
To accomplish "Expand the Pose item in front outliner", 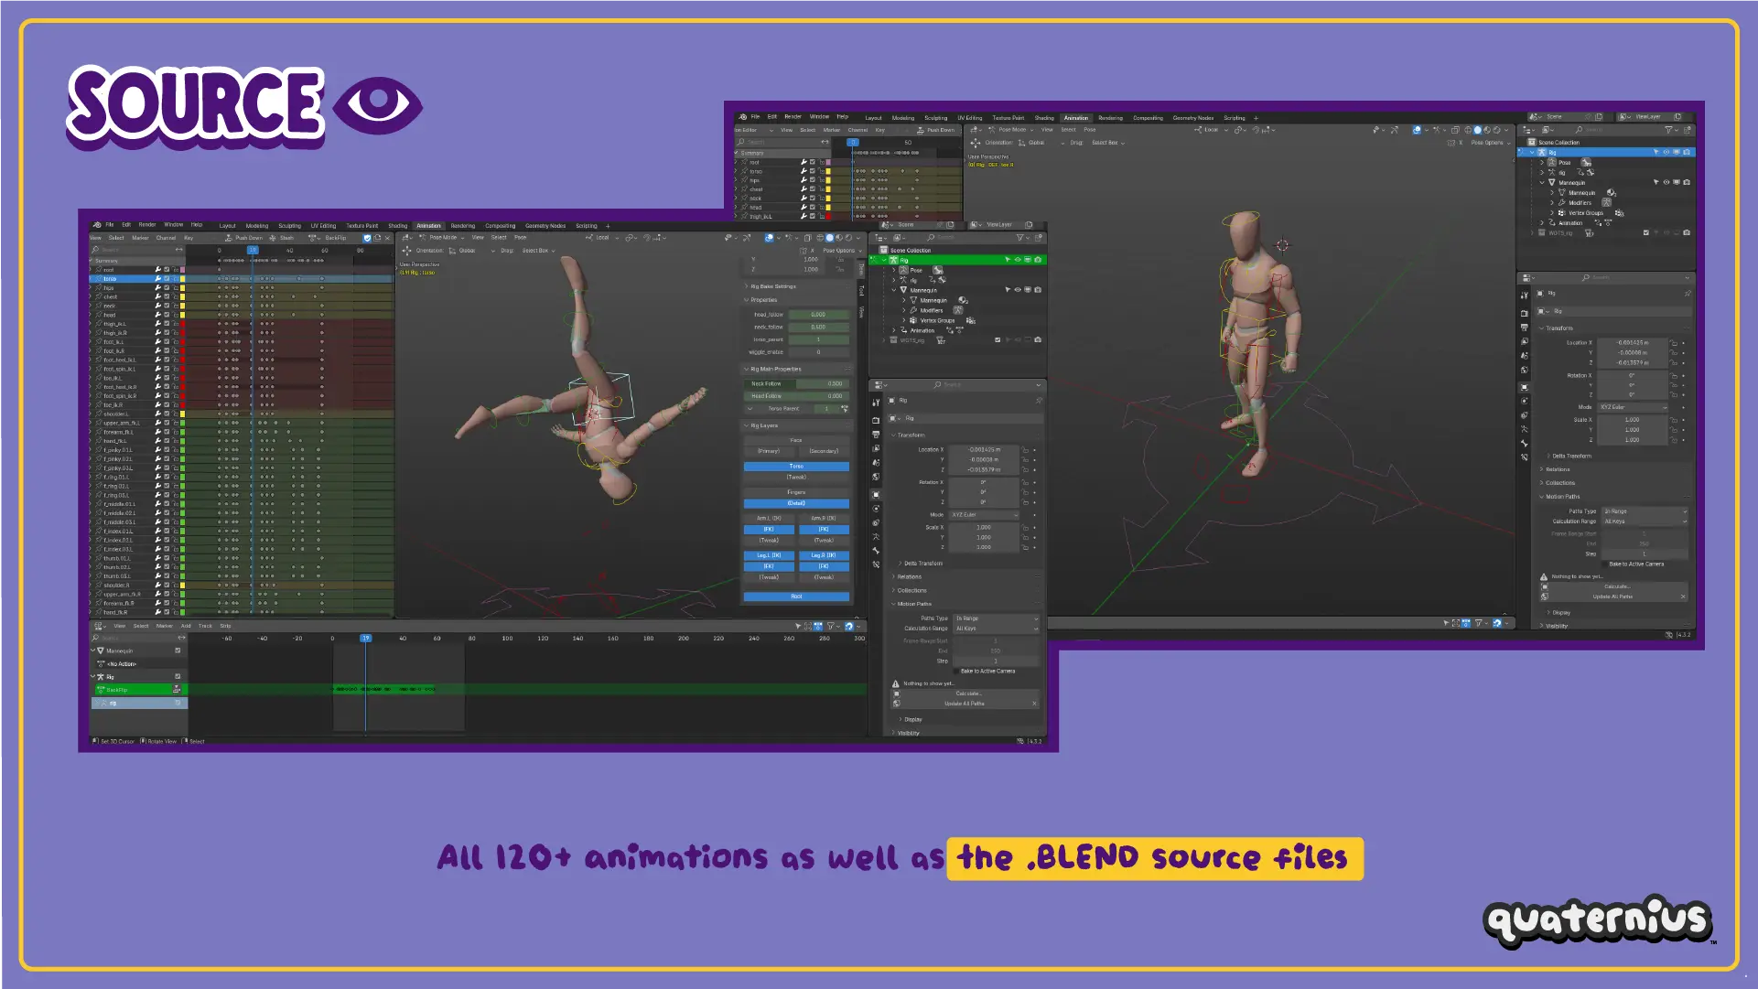I will 894,271.
